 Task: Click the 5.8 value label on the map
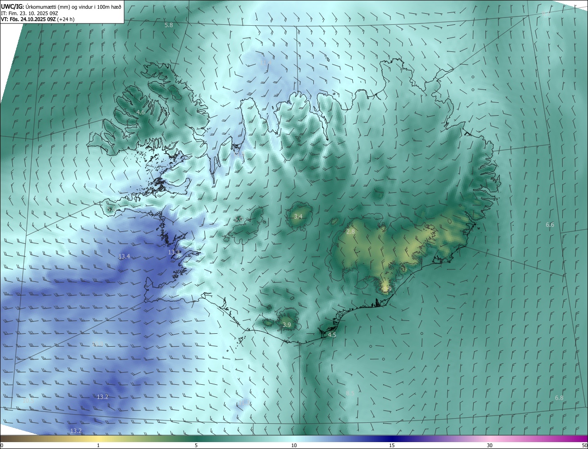(x=169, y=25)
